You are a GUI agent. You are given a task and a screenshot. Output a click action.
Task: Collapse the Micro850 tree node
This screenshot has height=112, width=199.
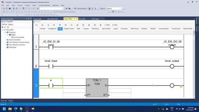[x=3, y=30]
